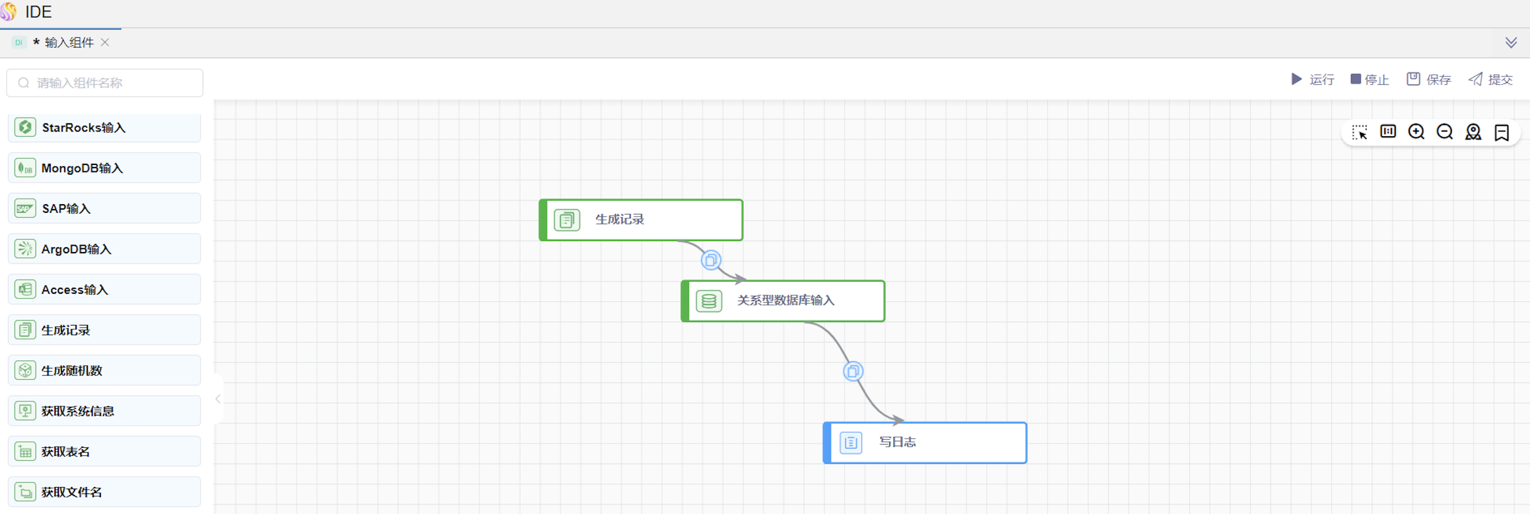Click the bookmark icon in canvas toolbar

click(x=1501, y=131)
